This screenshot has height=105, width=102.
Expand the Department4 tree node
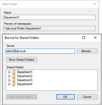[9, 84]
